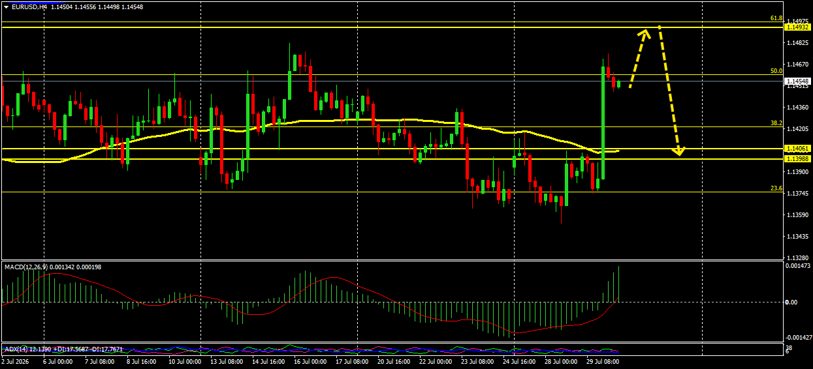Click the 10 Jul 00:00 time label

point(185,361)
